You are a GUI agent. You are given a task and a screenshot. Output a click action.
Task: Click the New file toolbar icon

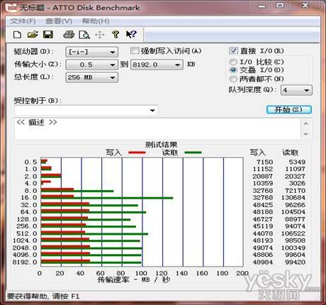click(x=17, y=35)
